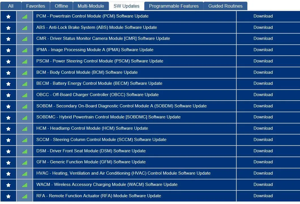Toggle favorite star for SOBDMC row
Image resolution: width=300 pixels, height=204 pixels.
coord(8,118)
